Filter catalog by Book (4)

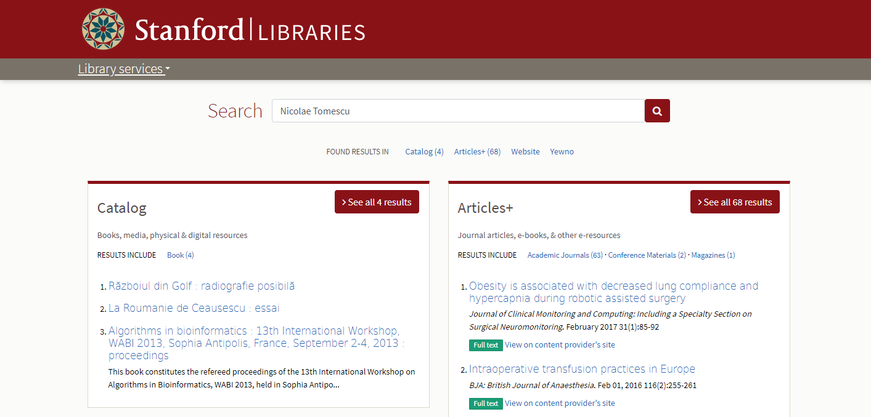(180, 255)
